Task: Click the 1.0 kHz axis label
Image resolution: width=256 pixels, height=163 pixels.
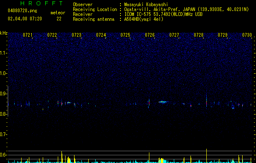Action: [3, 73]
